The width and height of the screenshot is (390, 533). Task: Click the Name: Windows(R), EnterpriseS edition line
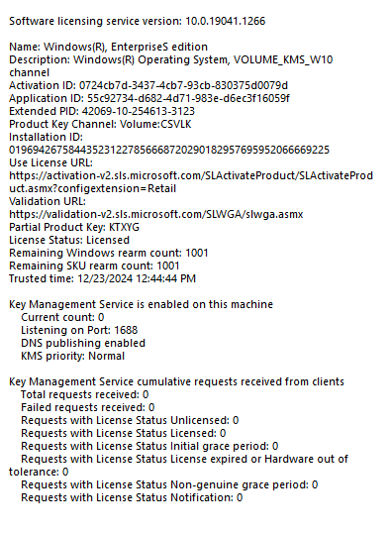tap(108, 47)
